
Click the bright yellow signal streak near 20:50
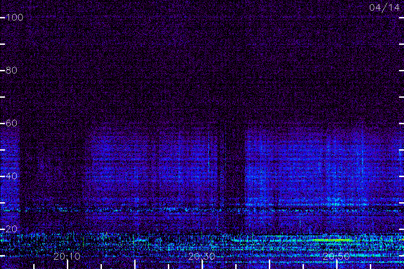[332, 240]
